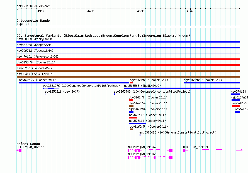Viewport: 248px width, 173px height.
Task: Open esv3373423 1000GenomesConsortiumPilotProject label
Action: (x=178, y=132)
